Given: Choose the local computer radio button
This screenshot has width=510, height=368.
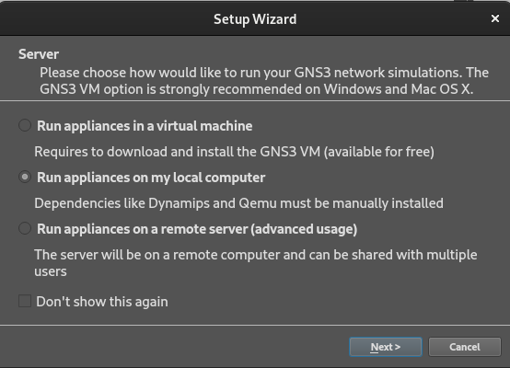Looking at the screenshot, I should tap(25, 178).
